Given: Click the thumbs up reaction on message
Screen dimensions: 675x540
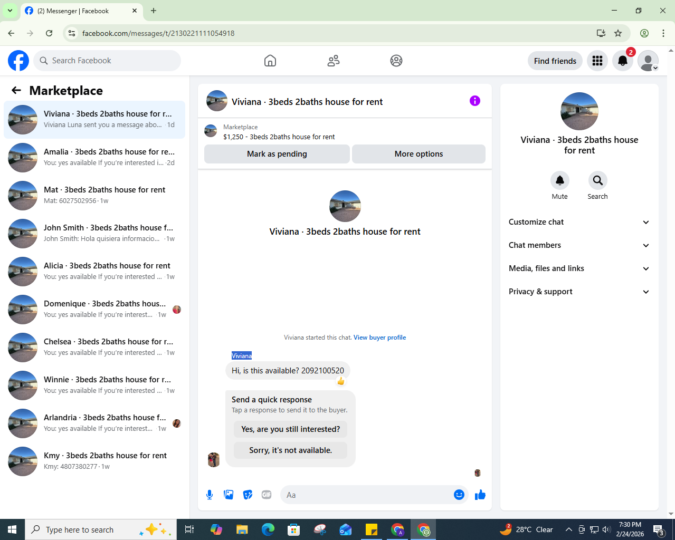Looking at the screenshot, I should 341,381.
